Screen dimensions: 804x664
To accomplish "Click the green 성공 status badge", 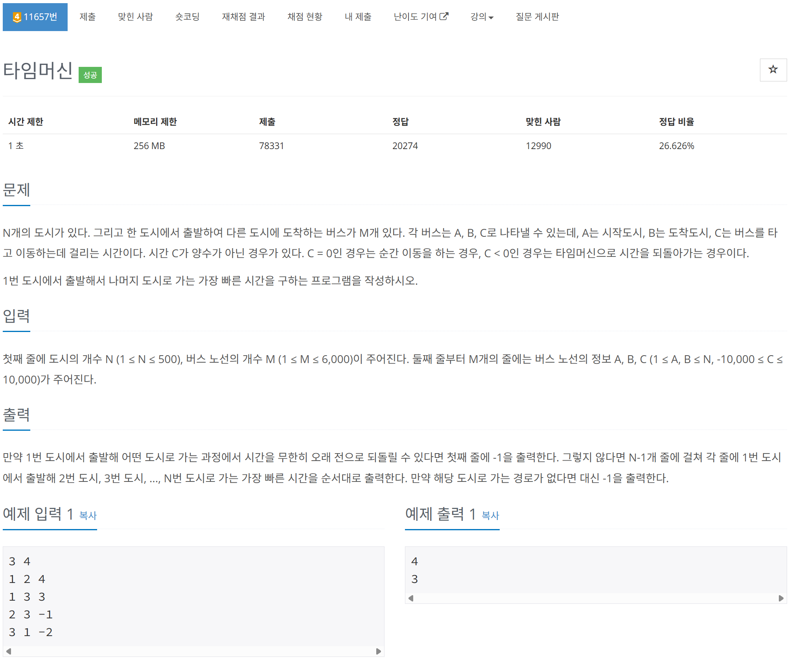I will click(x=90, y=75).
